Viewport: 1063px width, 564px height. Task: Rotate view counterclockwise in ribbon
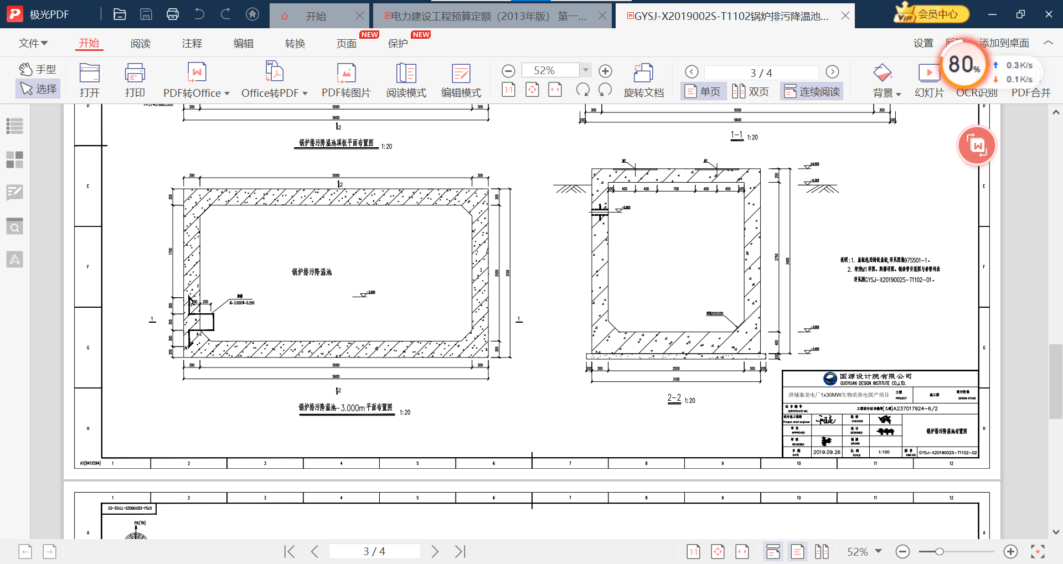[x=582, y=89]
